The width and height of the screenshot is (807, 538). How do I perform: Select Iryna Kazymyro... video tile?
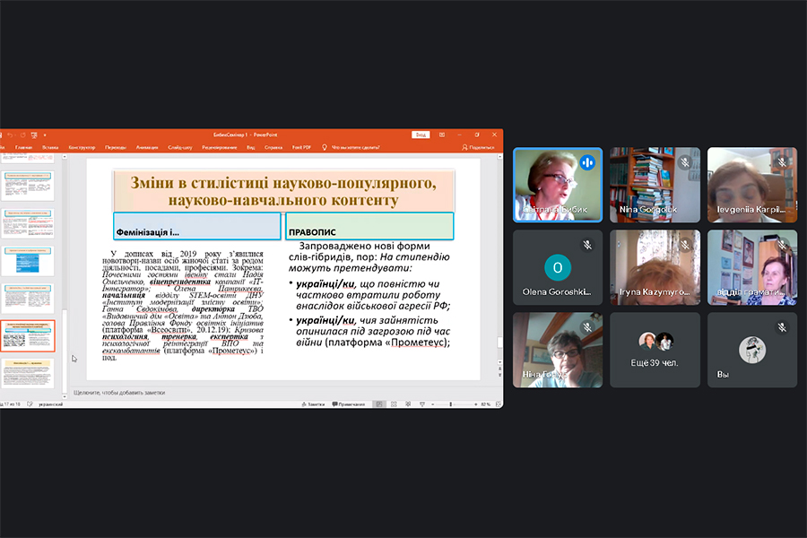click(x=655, y=267)
